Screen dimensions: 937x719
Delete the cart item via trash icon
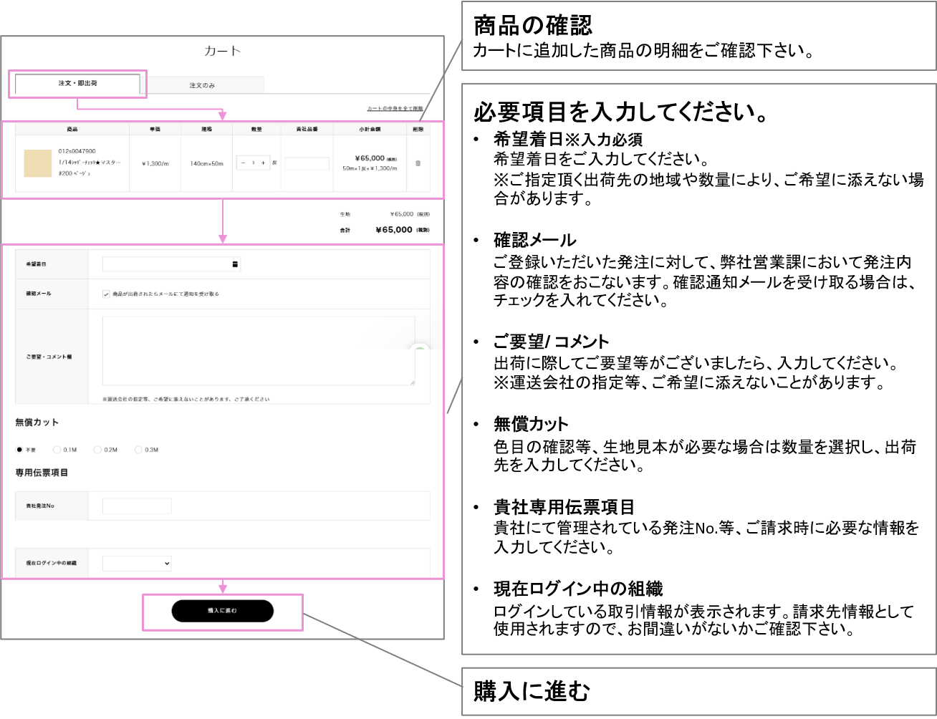click(x=418, y=163)
